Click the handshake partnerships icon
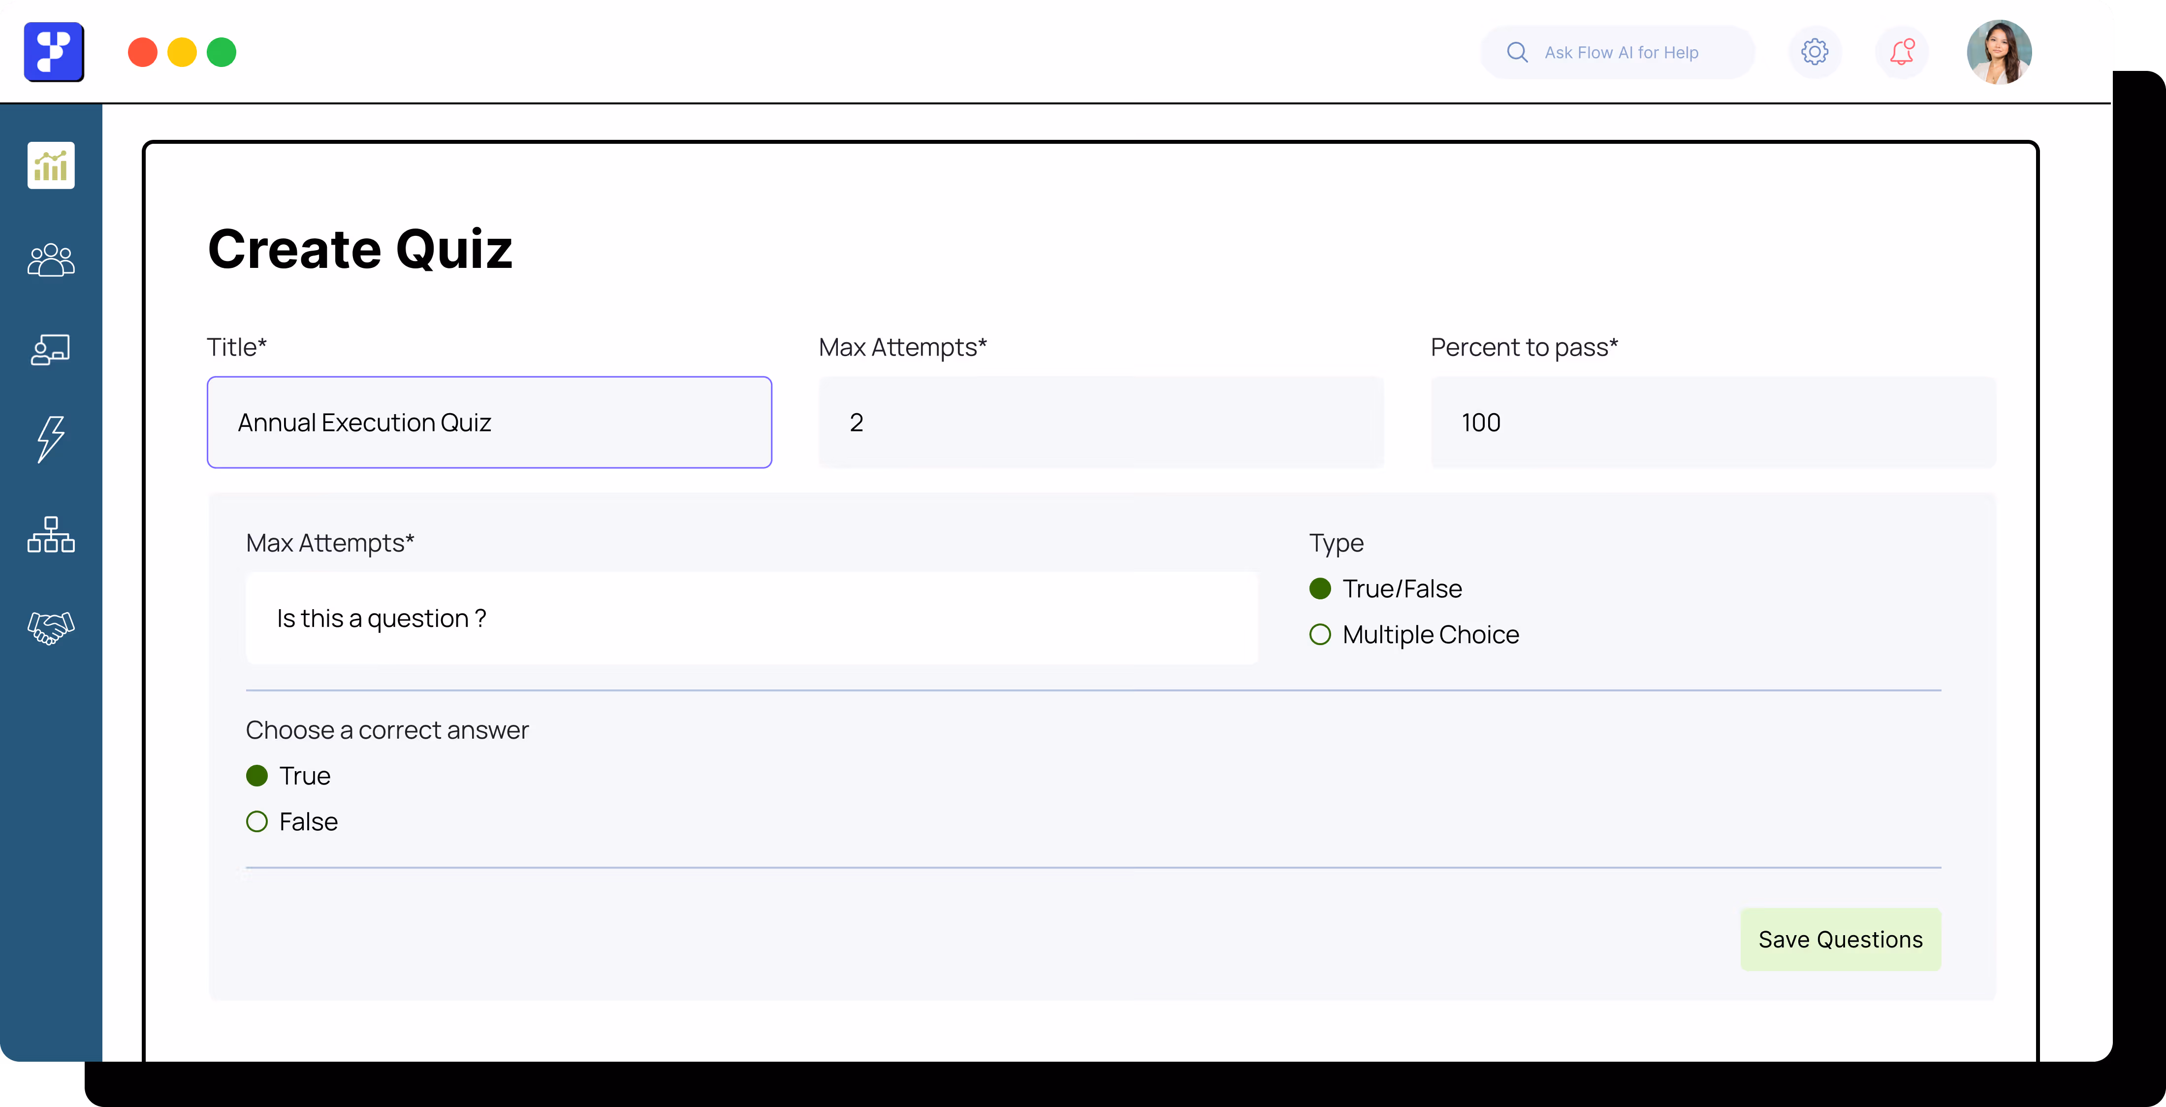This screenshot has height=1107, width=2166. coord(50,627)
